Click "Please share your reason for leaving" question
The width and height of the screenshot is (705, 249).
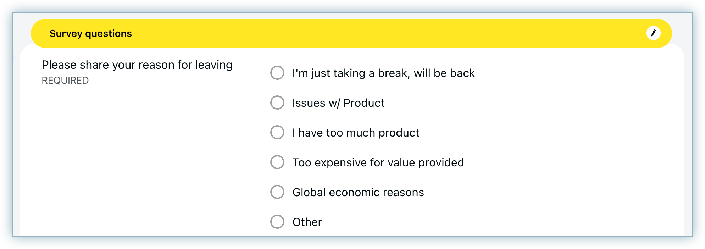click(137, 65)
